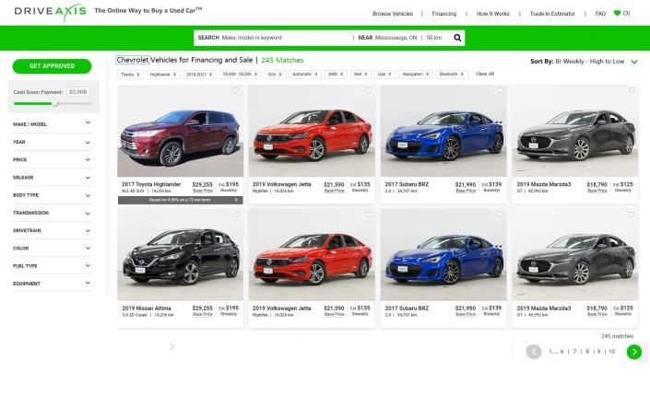Image resolution: width=650 pixels, height=395 pixels.
Task: Remove the Toyota filter chip
Action: coord(138,75)
